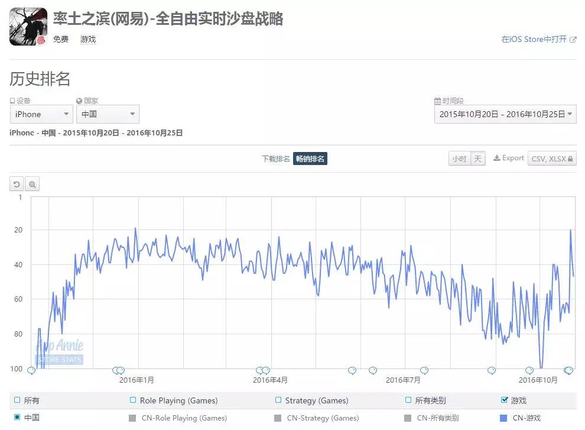Viewport: 585px width, 430px height.
Task: Click the 小时 granularity button
Action: pos(459,159)
